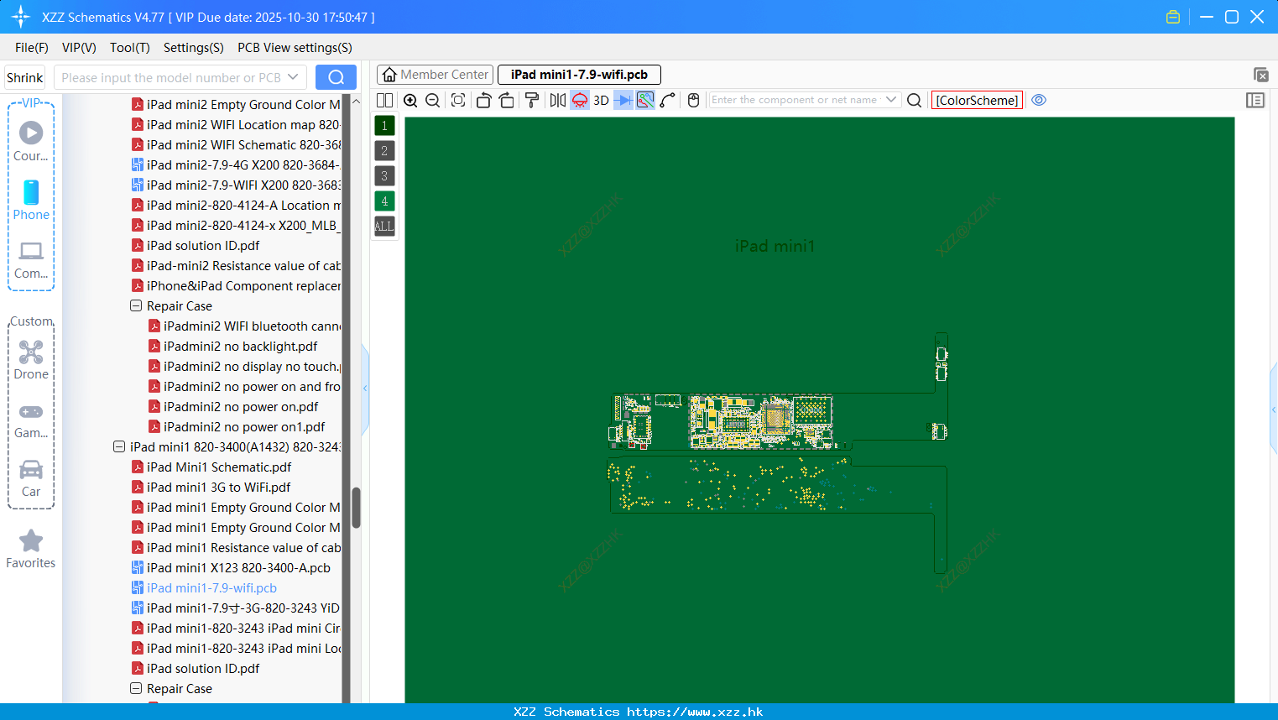The width and height of the screenshot is (1278, 720).
Task: Select the Computer category
Action: (x=31, y=259)
